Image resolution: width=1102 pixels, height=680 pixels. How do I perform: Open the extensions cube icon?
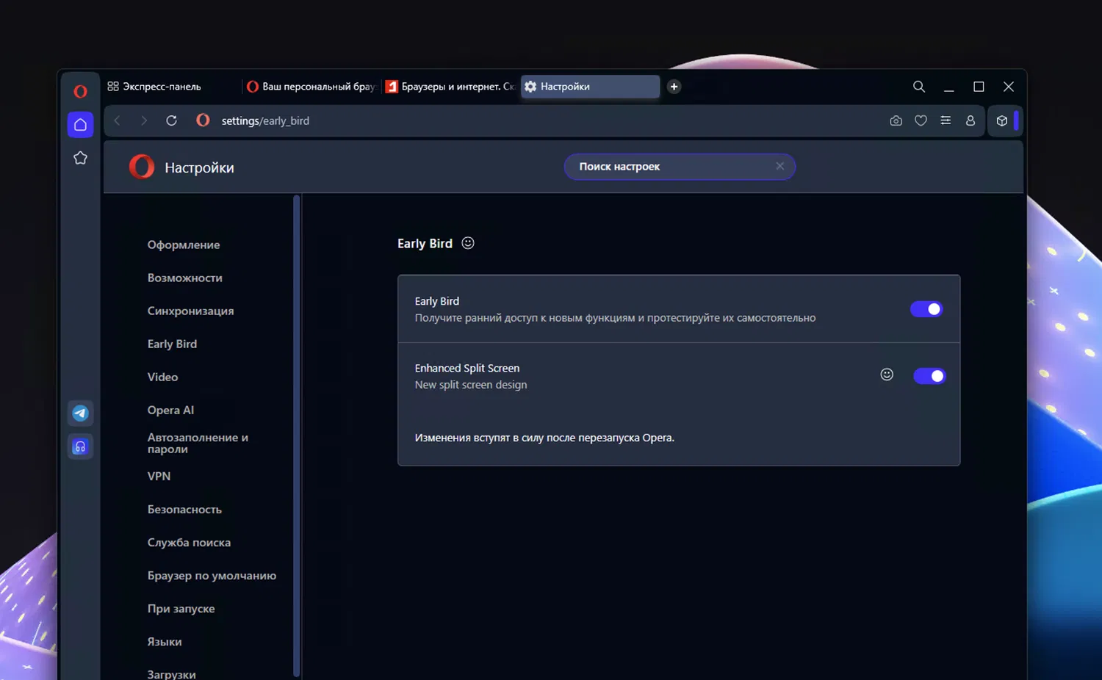click(1002, 121)
